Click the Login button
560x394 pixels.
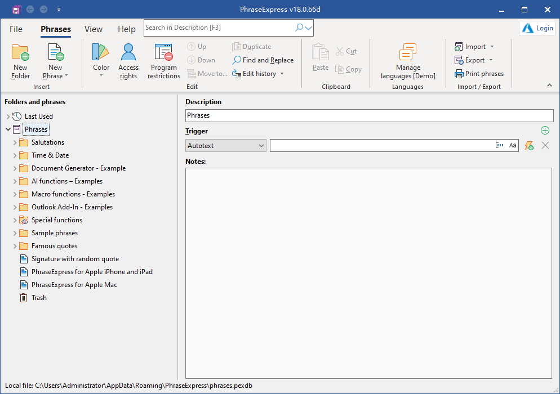[x=537, y=28]
